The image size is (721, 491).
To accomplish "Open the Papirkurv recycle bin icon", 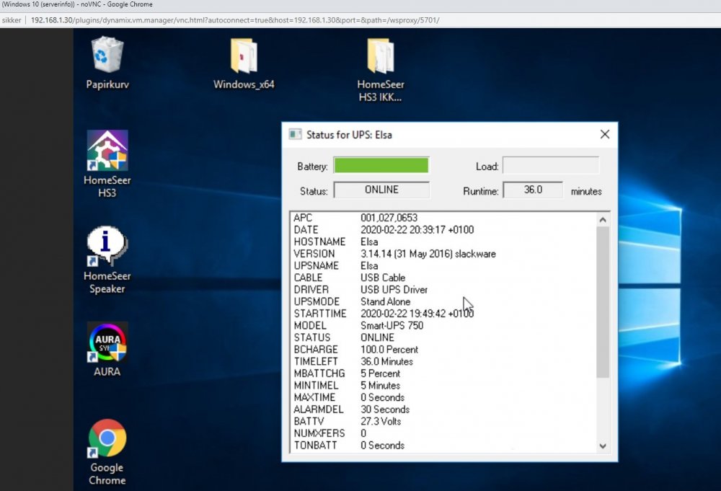I will coord(107,63).
